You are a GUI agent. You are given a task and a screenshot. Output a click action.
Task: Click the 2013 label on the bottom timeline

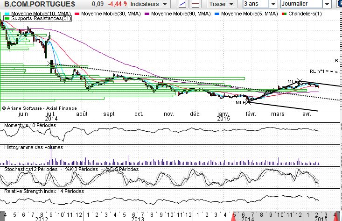[137, 219]
